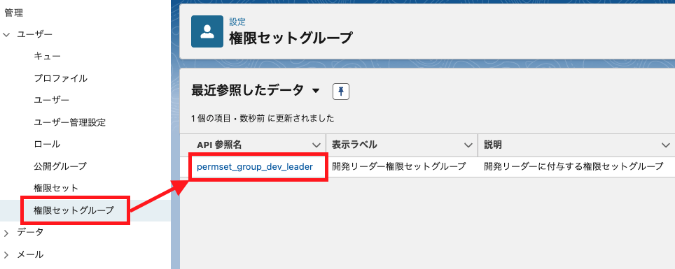Collapse the ユーザー tree section
This screenshot has width=675, height=269.
coord(6,35)
